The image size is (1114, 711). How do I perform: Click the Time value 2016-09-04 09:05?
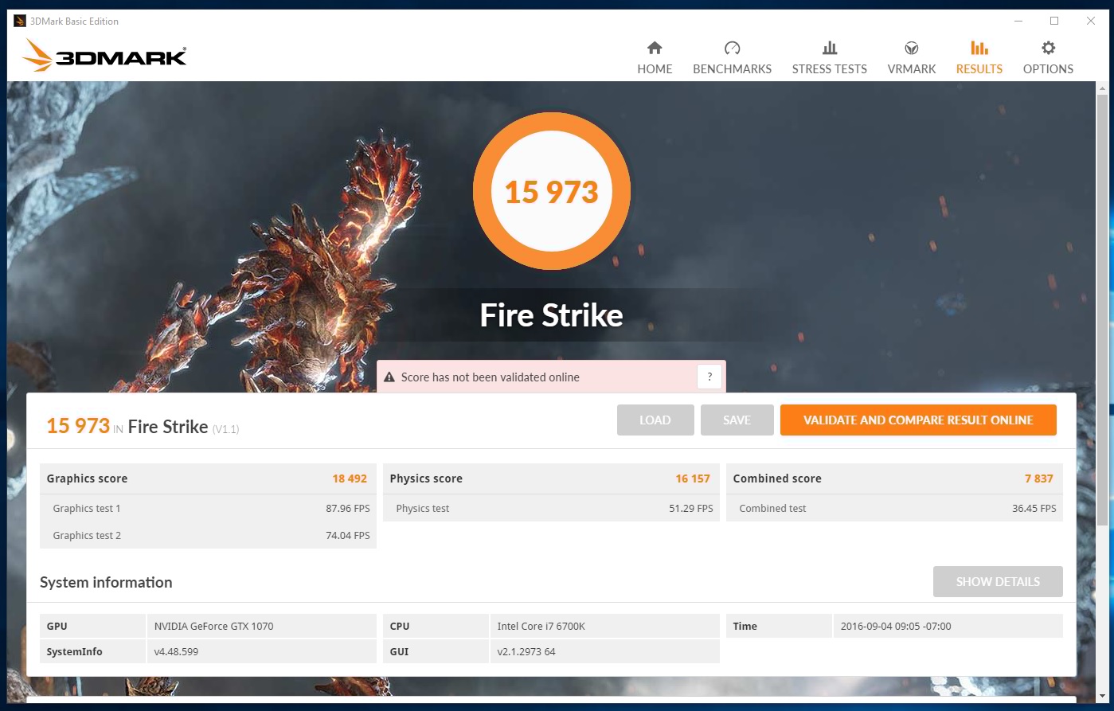coord(896,627)
